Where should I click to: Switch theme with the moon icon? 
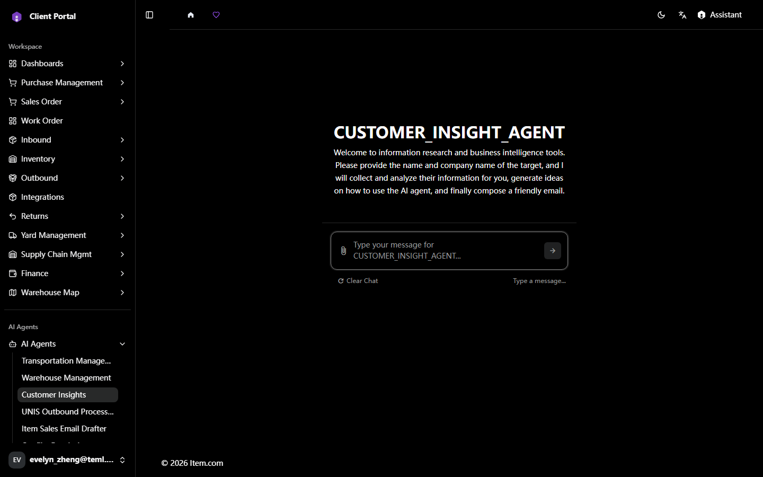[x=661, y=15]
